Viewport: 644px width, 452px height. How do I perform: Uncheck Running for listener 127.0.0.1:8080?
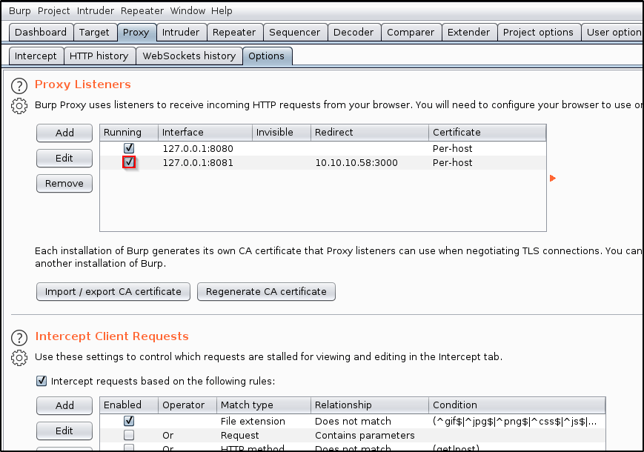[x=129, y=149]
